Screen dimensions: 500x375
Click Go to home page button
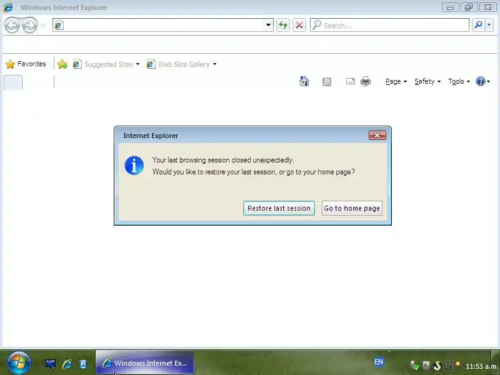point(352,208)
